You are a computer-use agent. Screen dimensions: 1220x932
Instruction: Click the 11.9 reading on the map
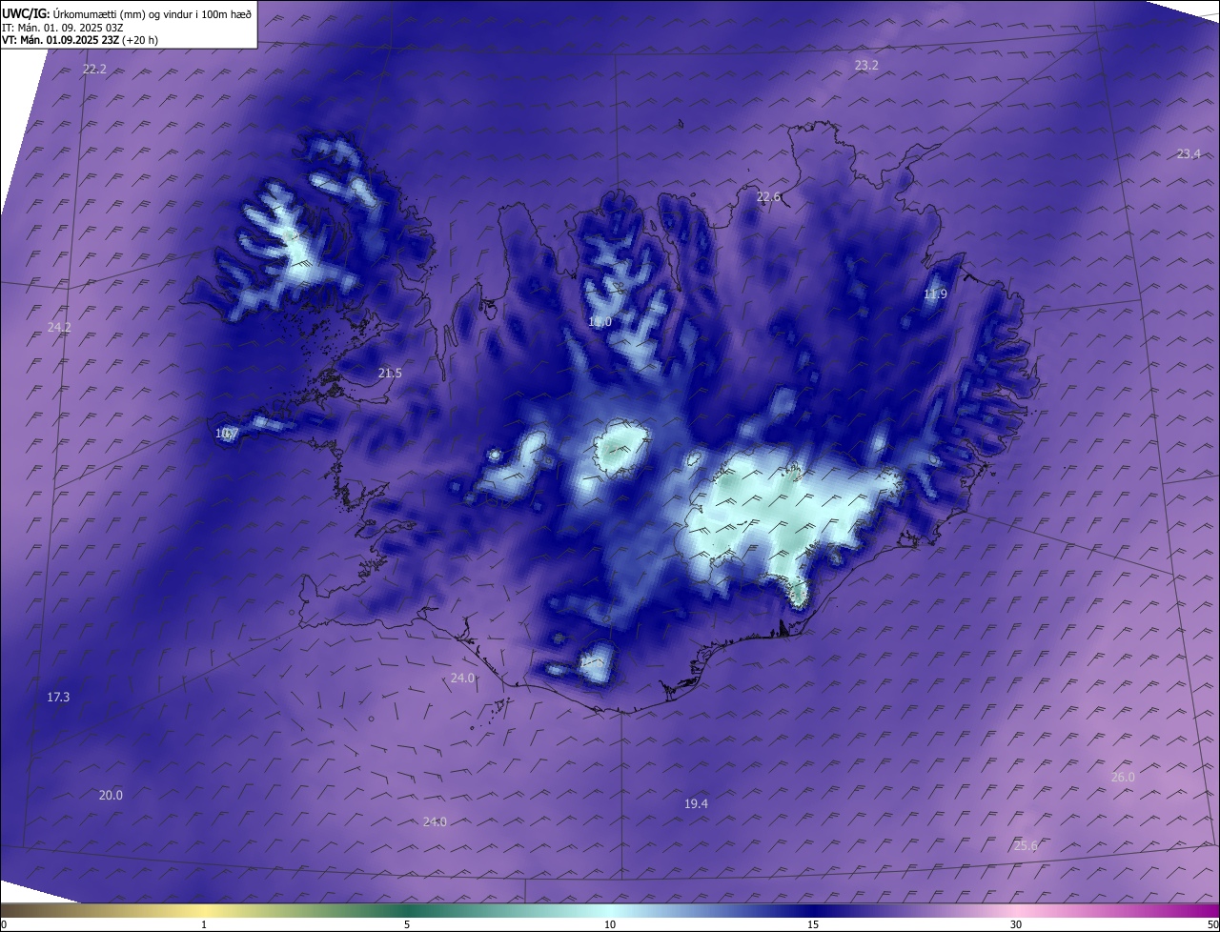(x=935, y=294)
